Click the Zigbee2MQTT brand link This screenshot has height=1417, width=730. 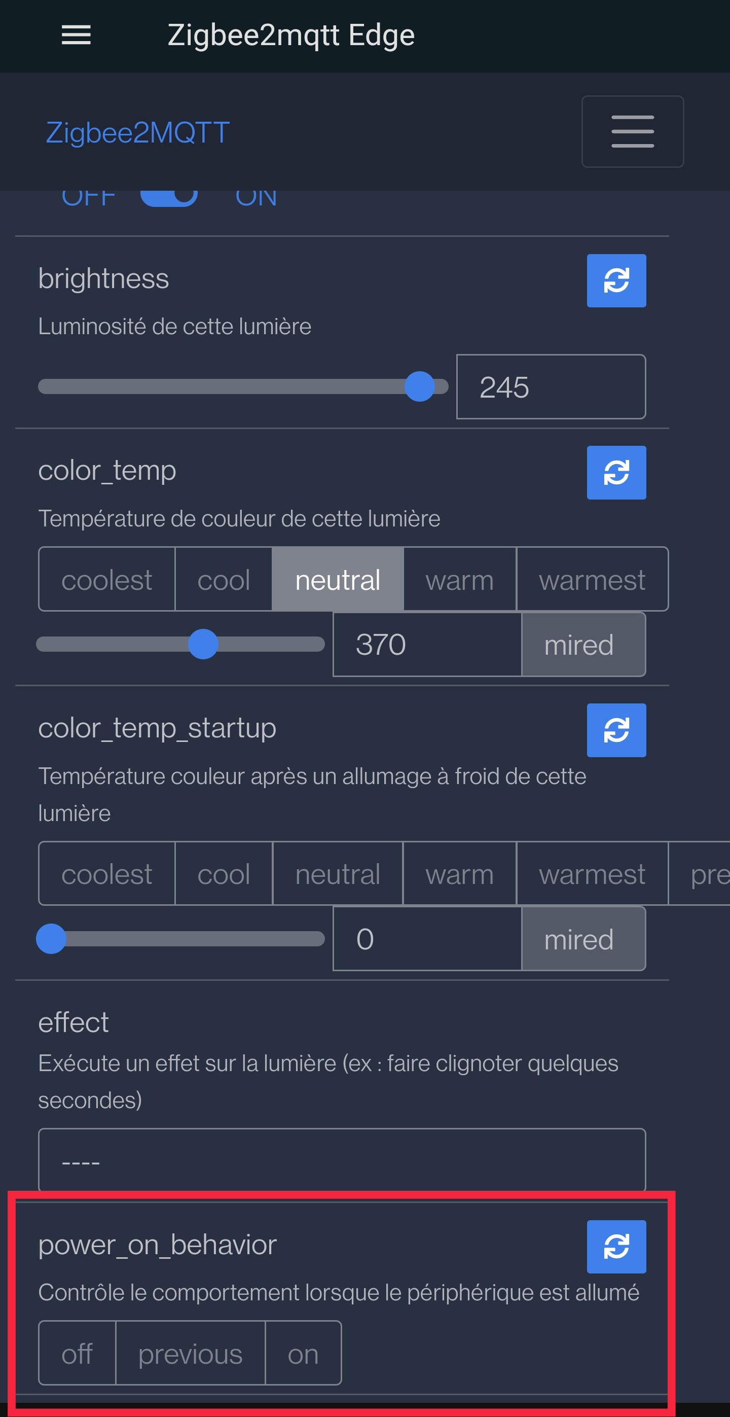pos(137,132)
